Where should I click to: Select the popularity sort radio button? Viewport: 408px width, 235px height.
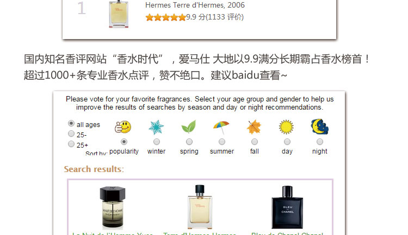coord(124,142)
